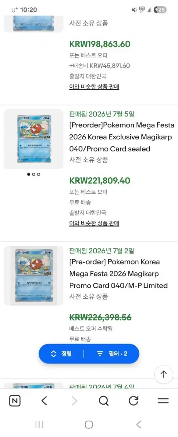Image resolution: width=178 pixels, height=437 pixels.
Task: Tap Android recent apps icon
Action: point(39,424)
